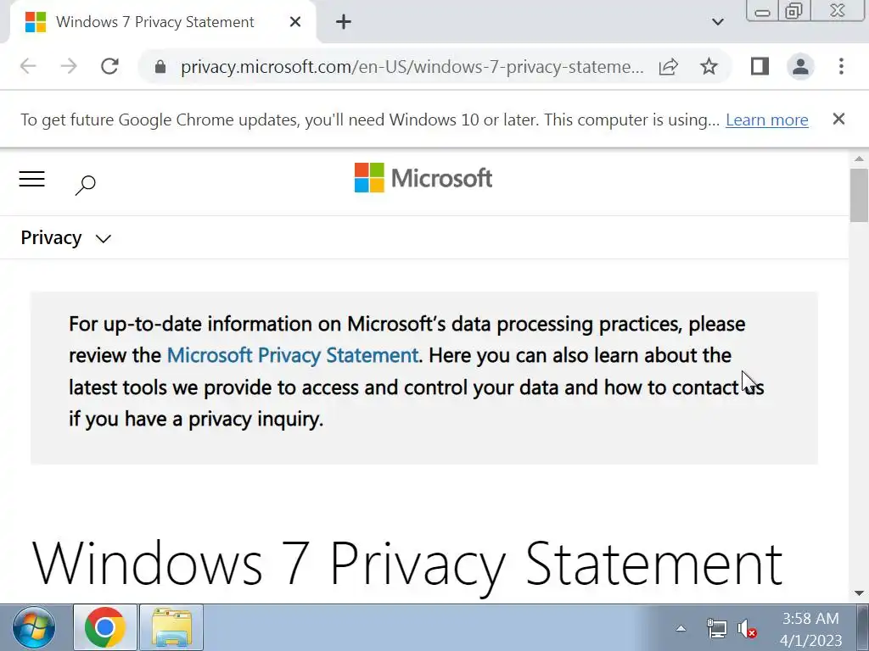
Task: Open the Chrome profile avatar menu
Action: click(800, 66)
